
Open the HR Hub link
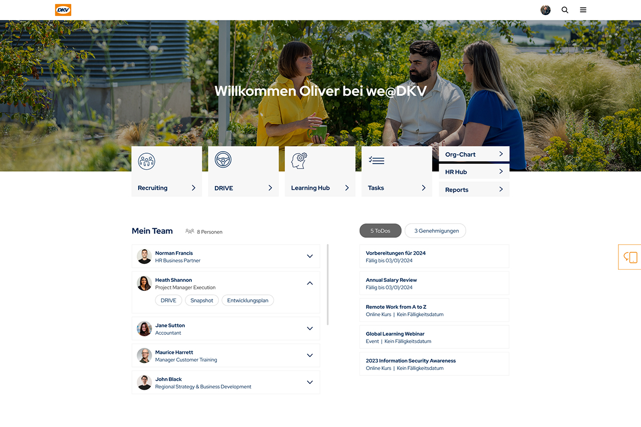pyautogui.click(x=474, y=172)
